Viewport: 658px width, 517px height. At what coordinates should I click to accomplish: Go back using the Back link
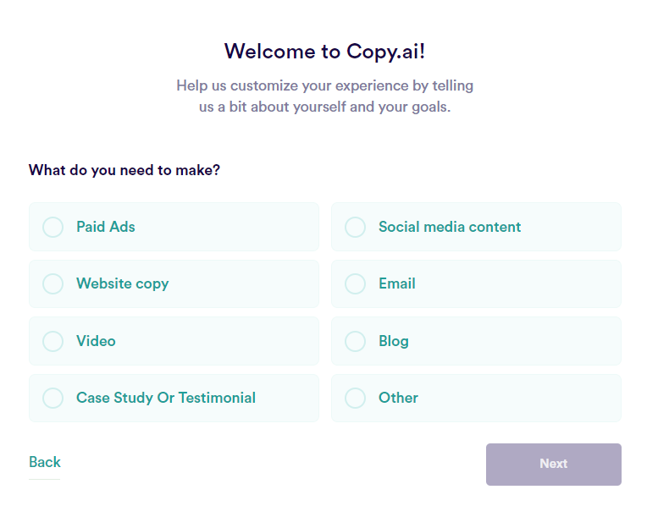(x=45, y=462)
